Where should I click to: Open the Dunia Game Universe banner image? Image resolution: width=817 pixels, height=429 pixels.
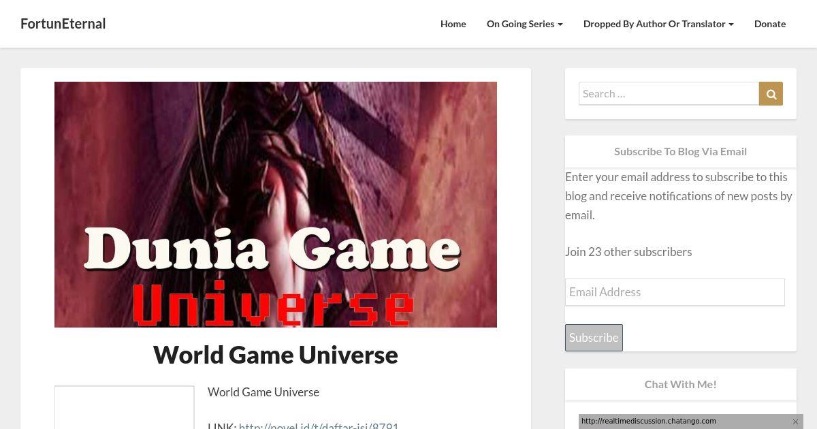276,204
